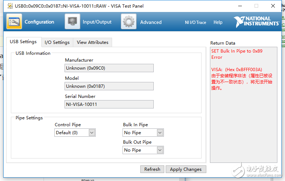The height and width of the screenshot is (181, 285).
Task: Open the Input/Output monitor icon
Action: 73,21
